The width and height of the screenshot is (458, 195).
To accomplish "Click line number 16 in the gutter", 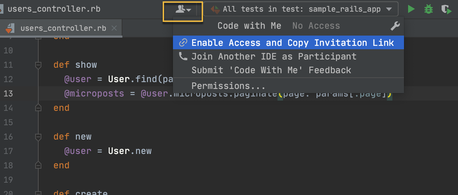I will pyautogui.click(x=8, y=137).
